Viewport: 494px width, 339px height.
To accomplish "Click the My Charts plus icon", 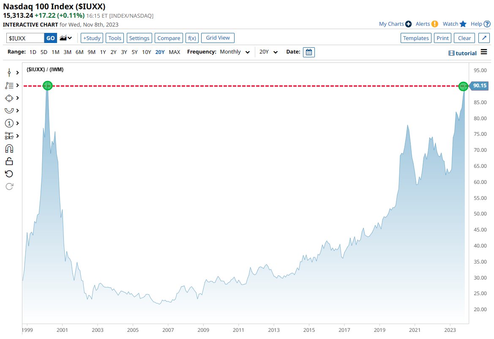I will (408, 24).
